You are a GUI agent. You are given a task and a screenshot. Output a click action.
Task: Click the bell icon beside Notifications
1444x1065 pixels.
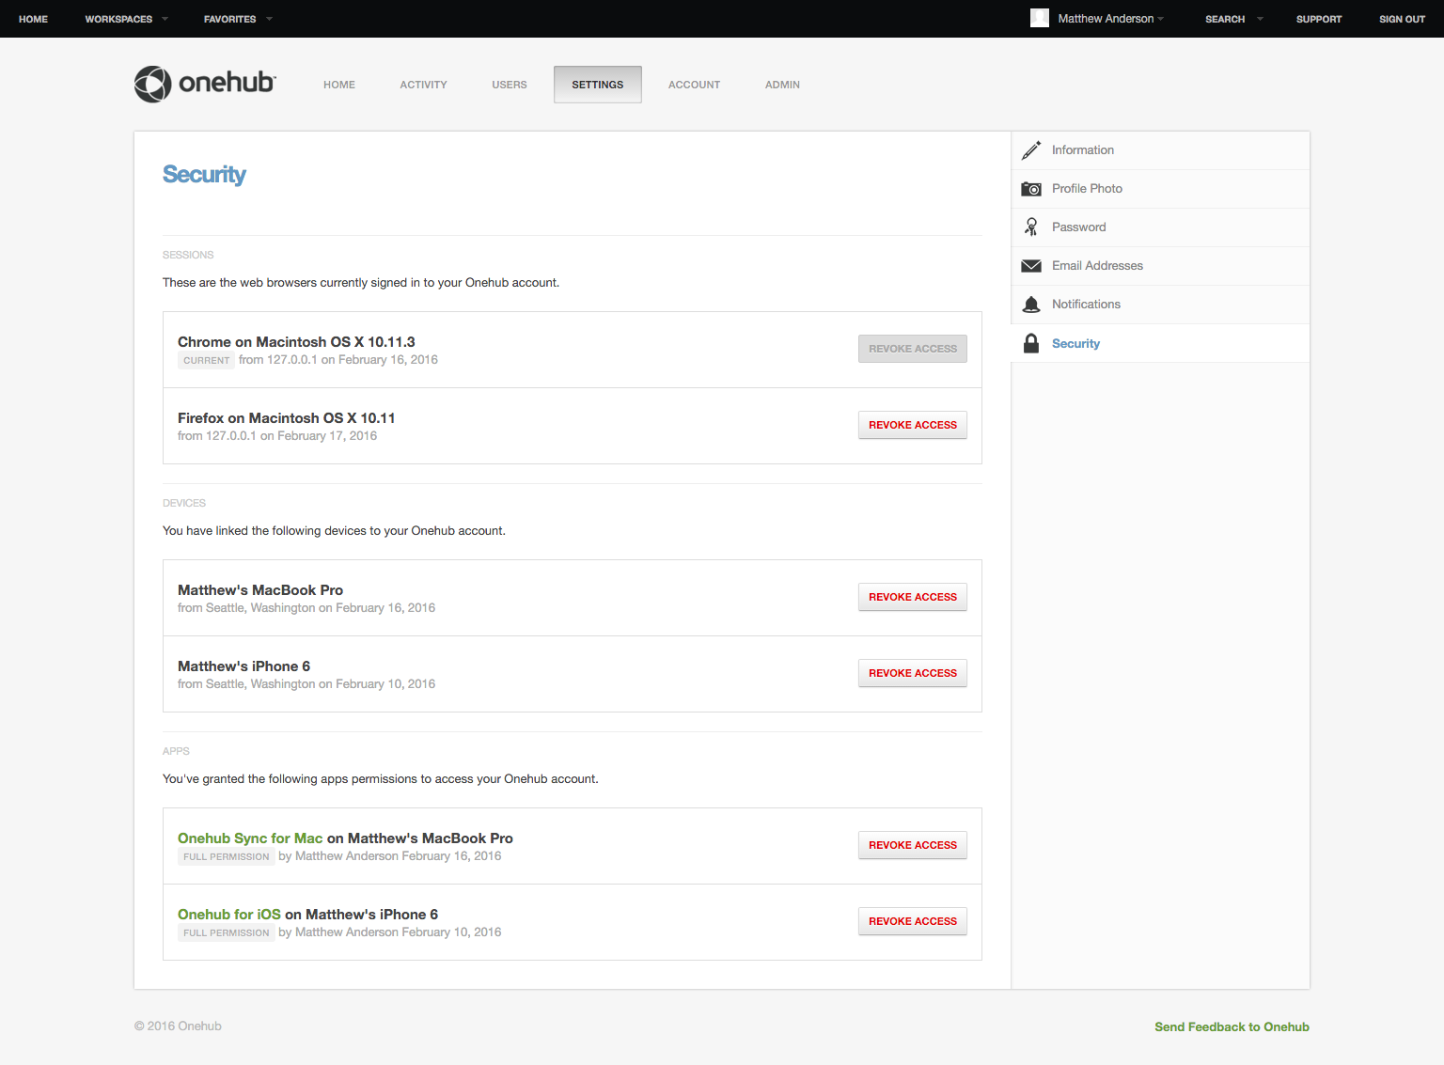[1031, 305]
